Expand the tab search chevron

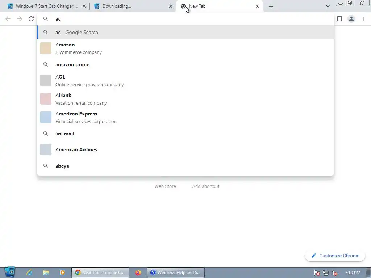click(328, 6)
